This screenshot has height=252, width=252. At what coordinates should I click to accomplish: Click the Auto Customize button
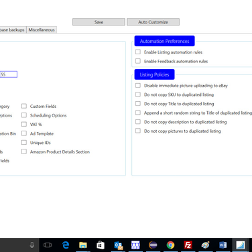pos(153,22)
